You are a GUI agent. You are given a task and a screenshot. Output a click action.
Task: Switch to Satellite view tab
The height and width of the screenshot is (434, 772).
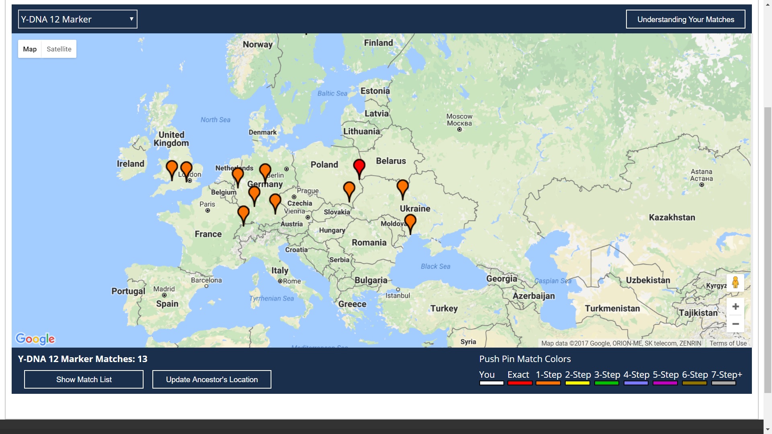point(59,49)
